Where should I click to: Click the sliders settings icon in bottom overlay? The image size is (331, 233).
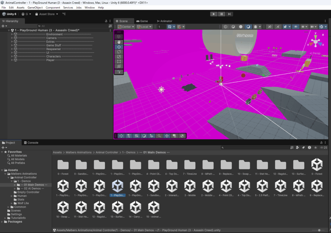click(129, 136)
